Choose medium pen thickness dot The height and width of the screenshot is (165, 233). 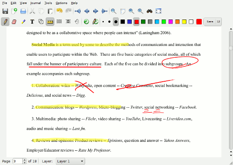109,22
